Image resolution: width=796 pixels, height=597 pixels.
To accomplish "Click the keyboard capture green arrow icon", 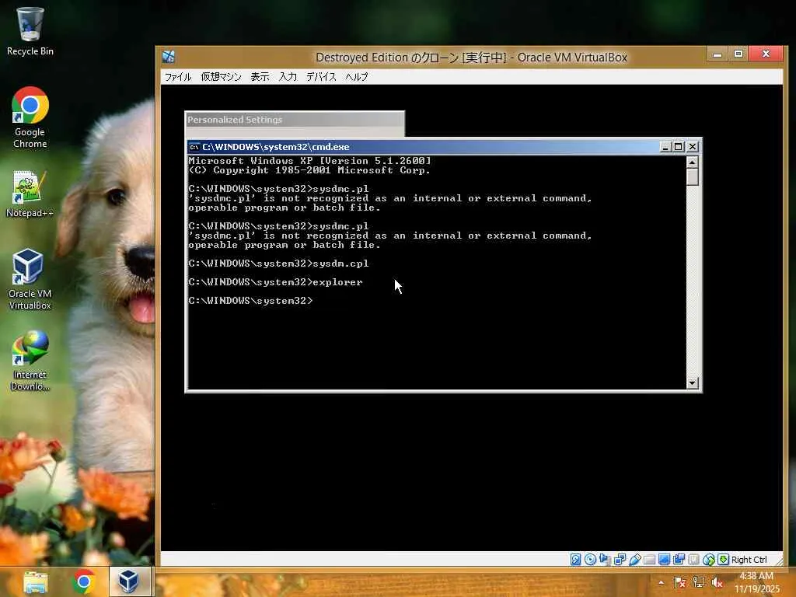I will click(x=723, y=560).
